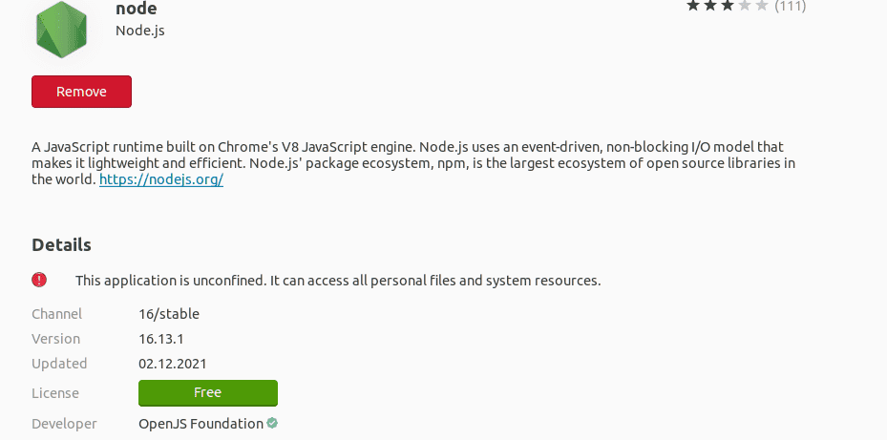Click the Developer row label
Viewport: 887px width, 440px height.
(x=64, y=423)
